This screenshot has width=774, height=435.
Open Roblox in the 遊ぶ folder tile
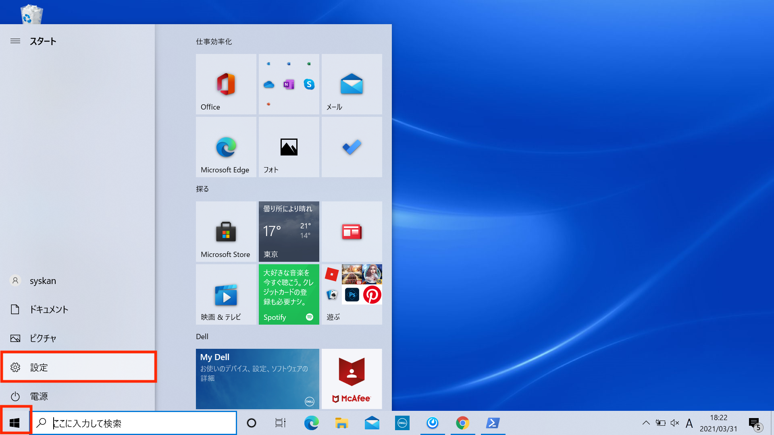[332, 275]
